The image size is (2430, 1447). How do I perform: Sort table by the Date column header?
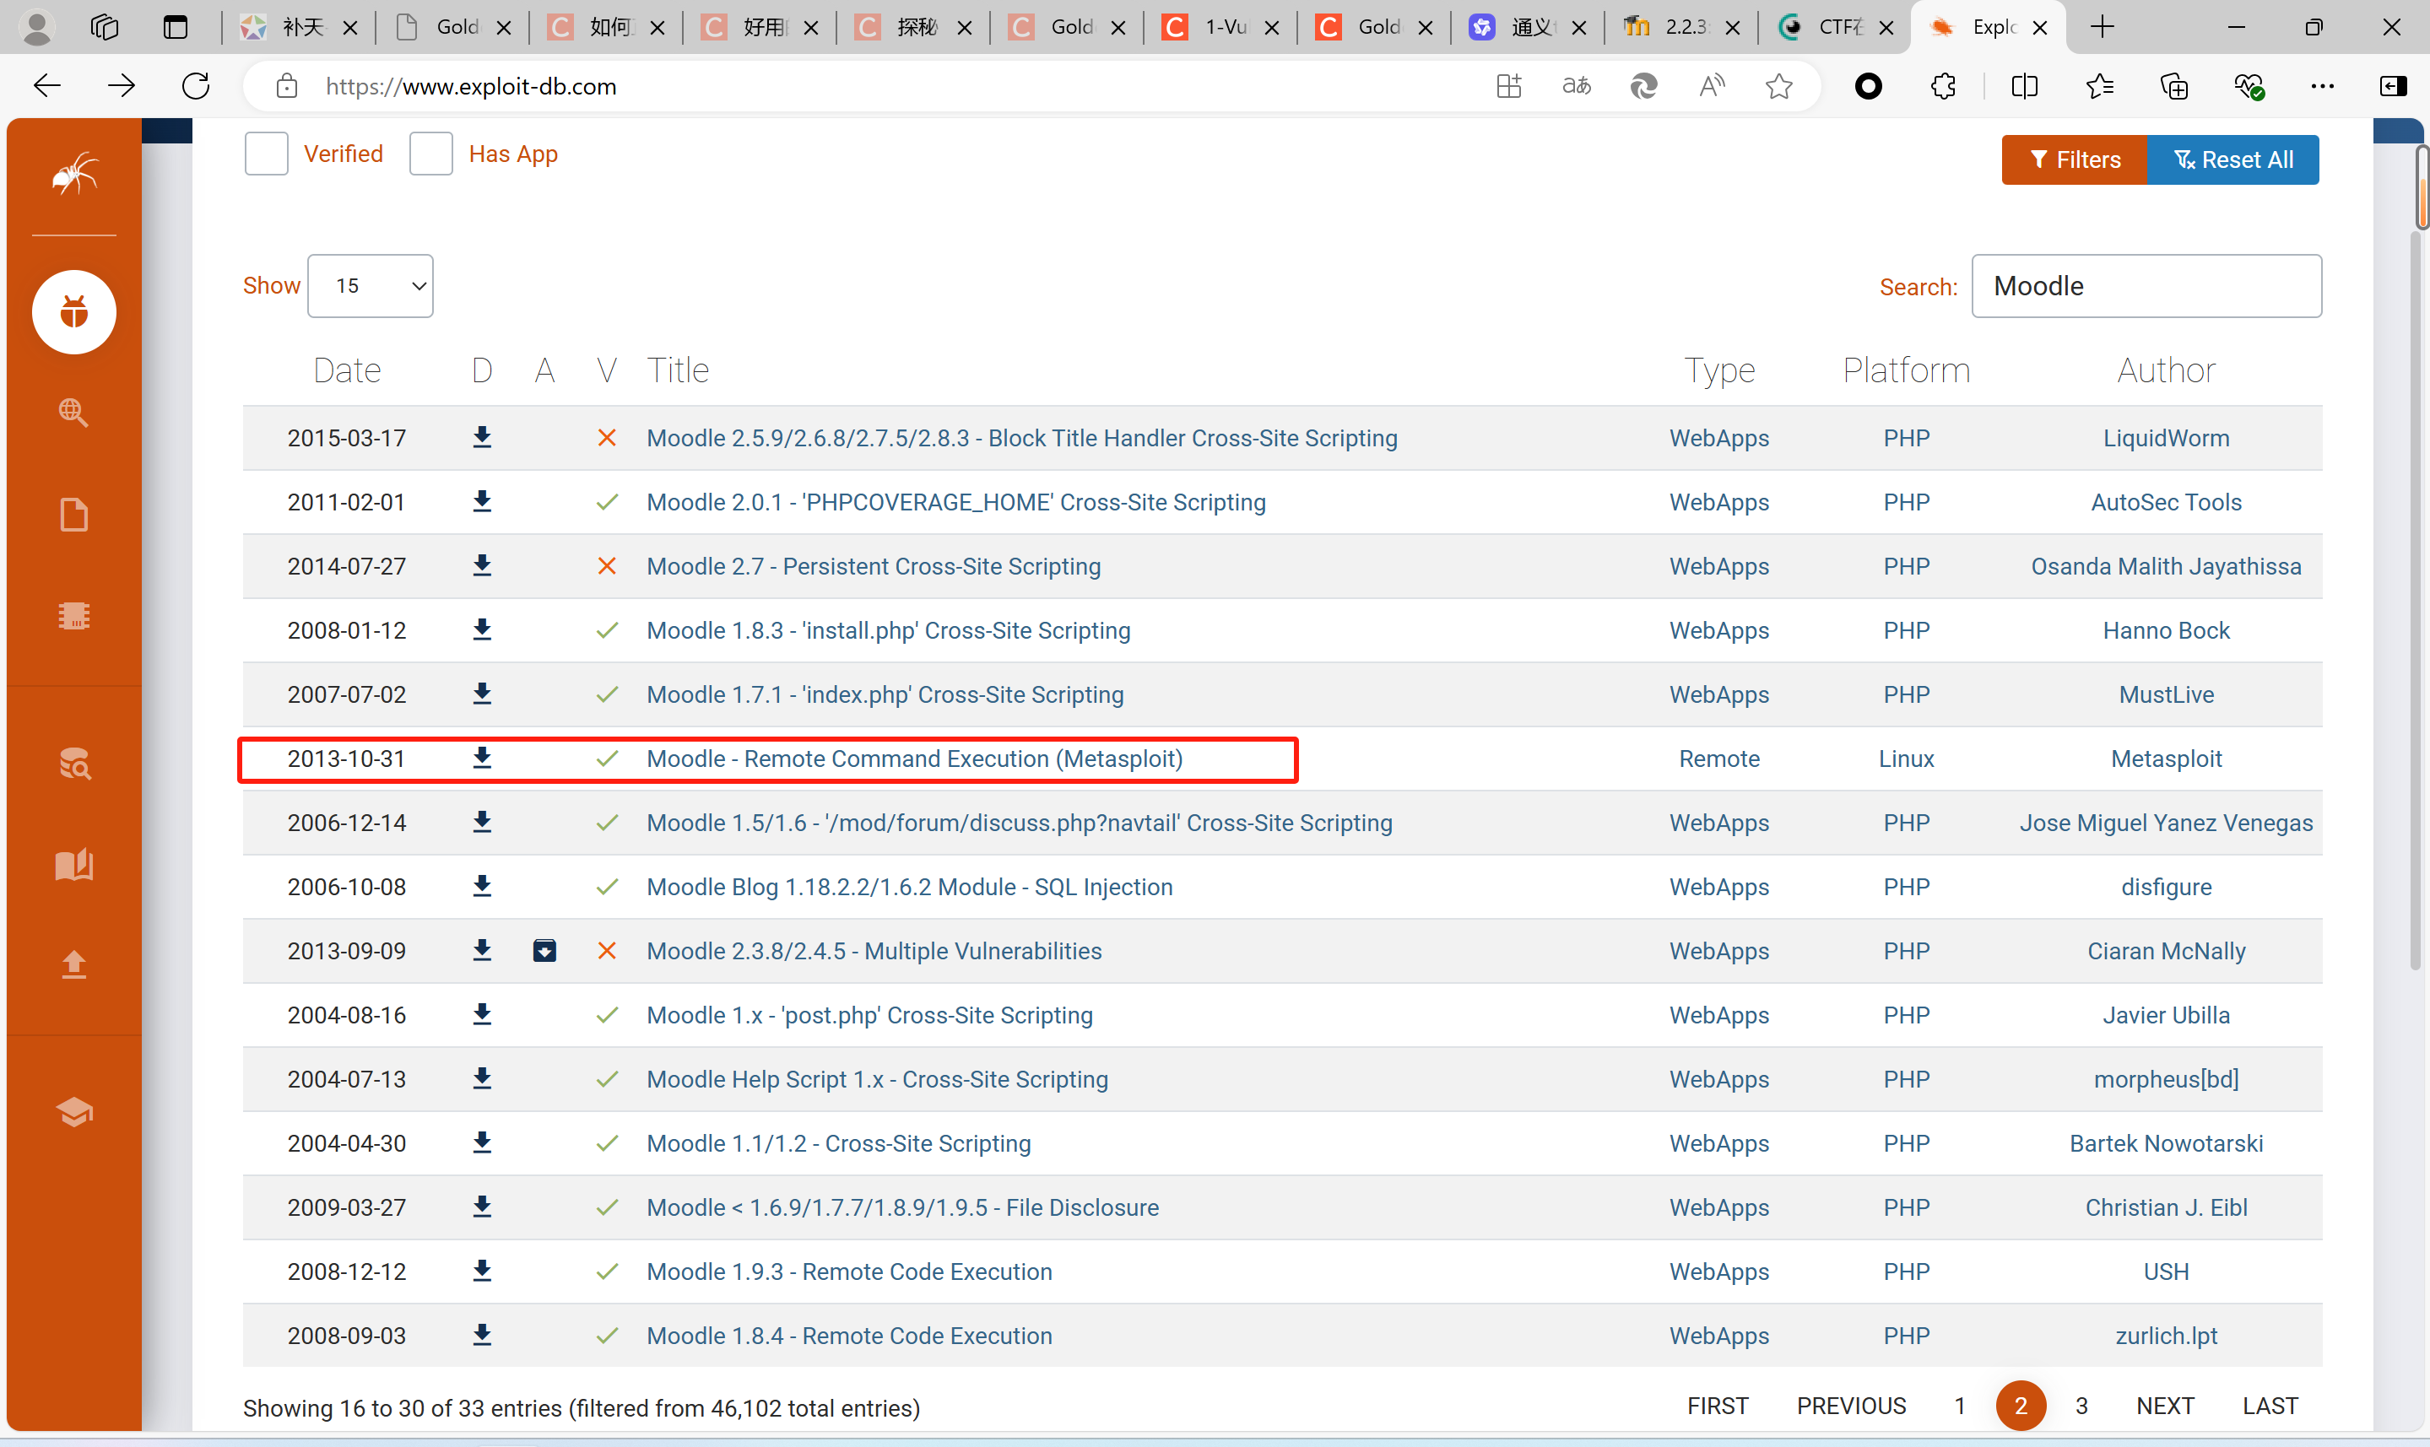[x=346, y=370]
